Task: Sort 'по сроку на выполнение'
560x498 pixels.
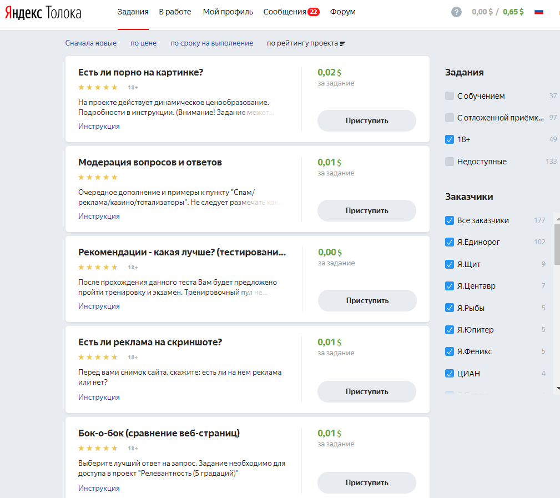Action: [212, 43]
